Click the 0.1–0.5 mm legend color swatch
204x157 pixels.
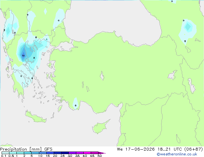pos(5,153)
